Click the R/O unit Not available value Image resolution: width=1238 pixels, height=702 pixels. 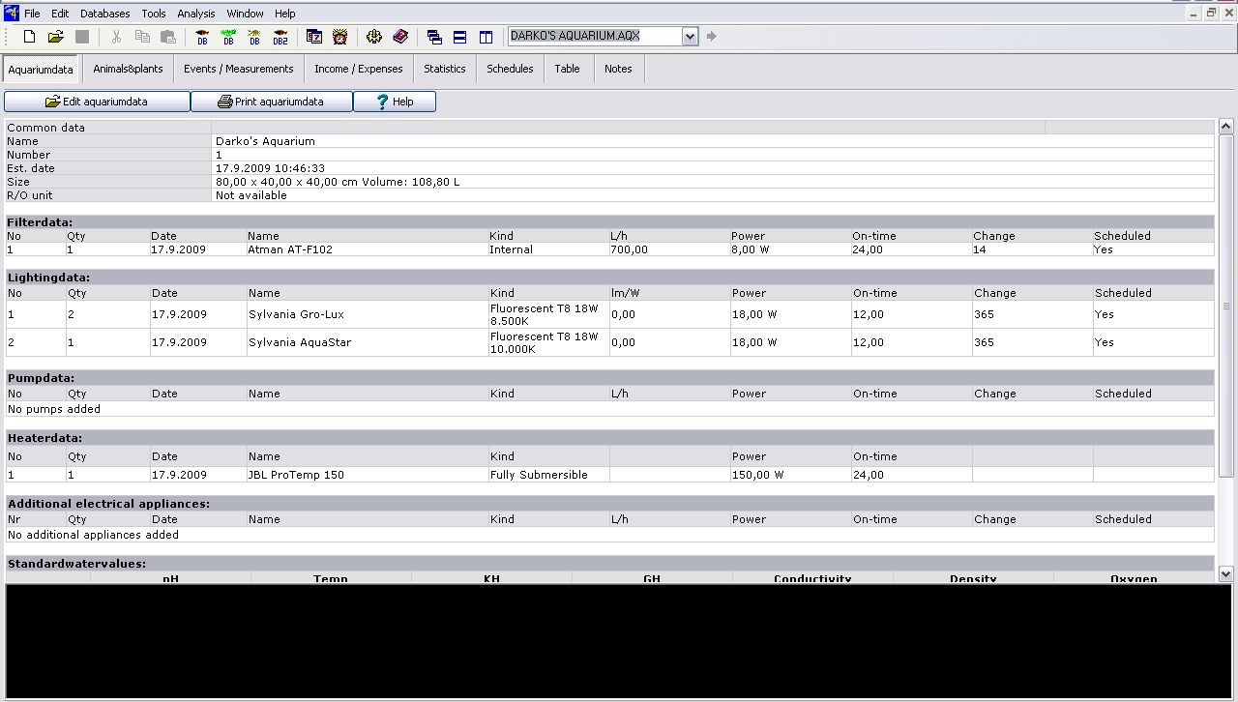(x=251, y=195)
